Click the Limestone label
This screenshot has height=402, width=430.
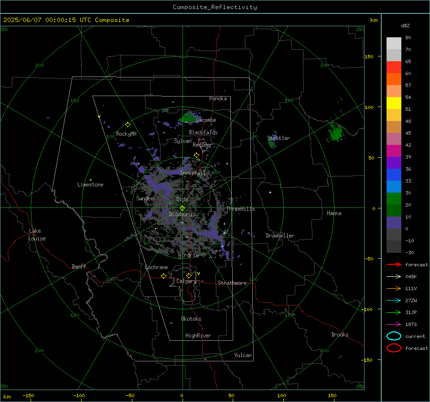90,185
